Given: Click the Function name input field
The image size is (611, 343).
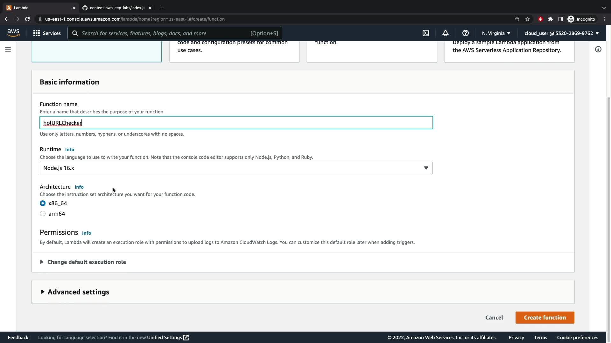Looking at the screenshot, I should pos(236,123).
